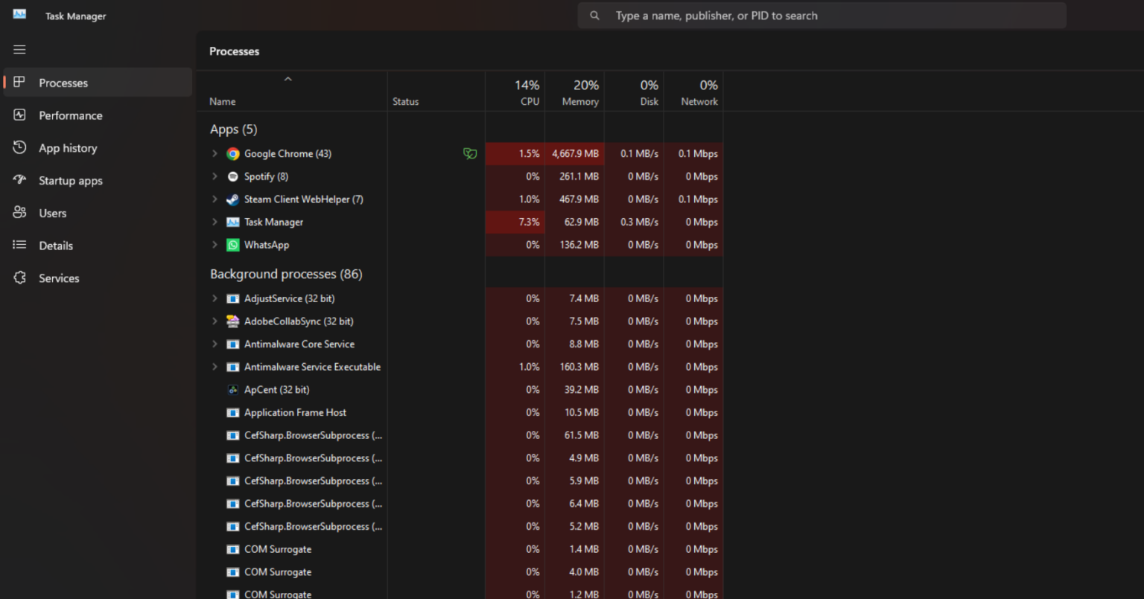This screenshot has height=599, width=1144.
Task: Sort processes by Disk usage
Action: click(634, 92)
